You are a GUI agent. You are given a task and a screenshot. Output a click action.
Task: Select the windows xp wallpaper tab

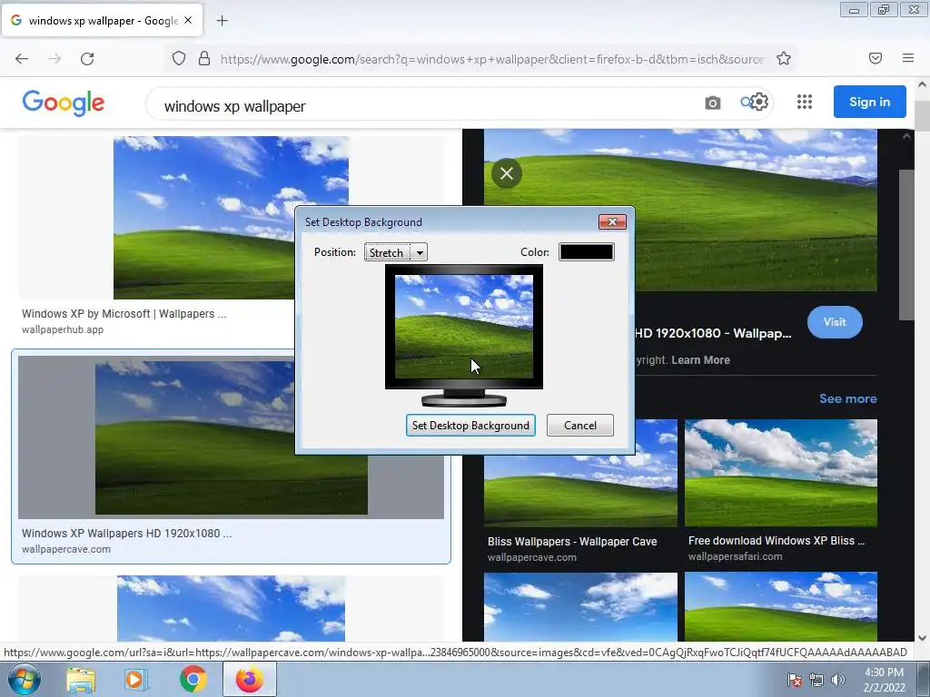pyautogui.click(x=102, y=20)
